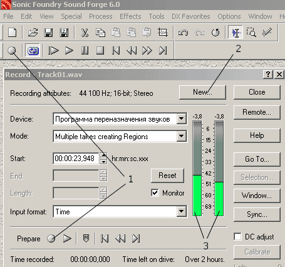285x267 pixels.
Task: Click the Repeat circular arrow icon
Action: (215, 33)
